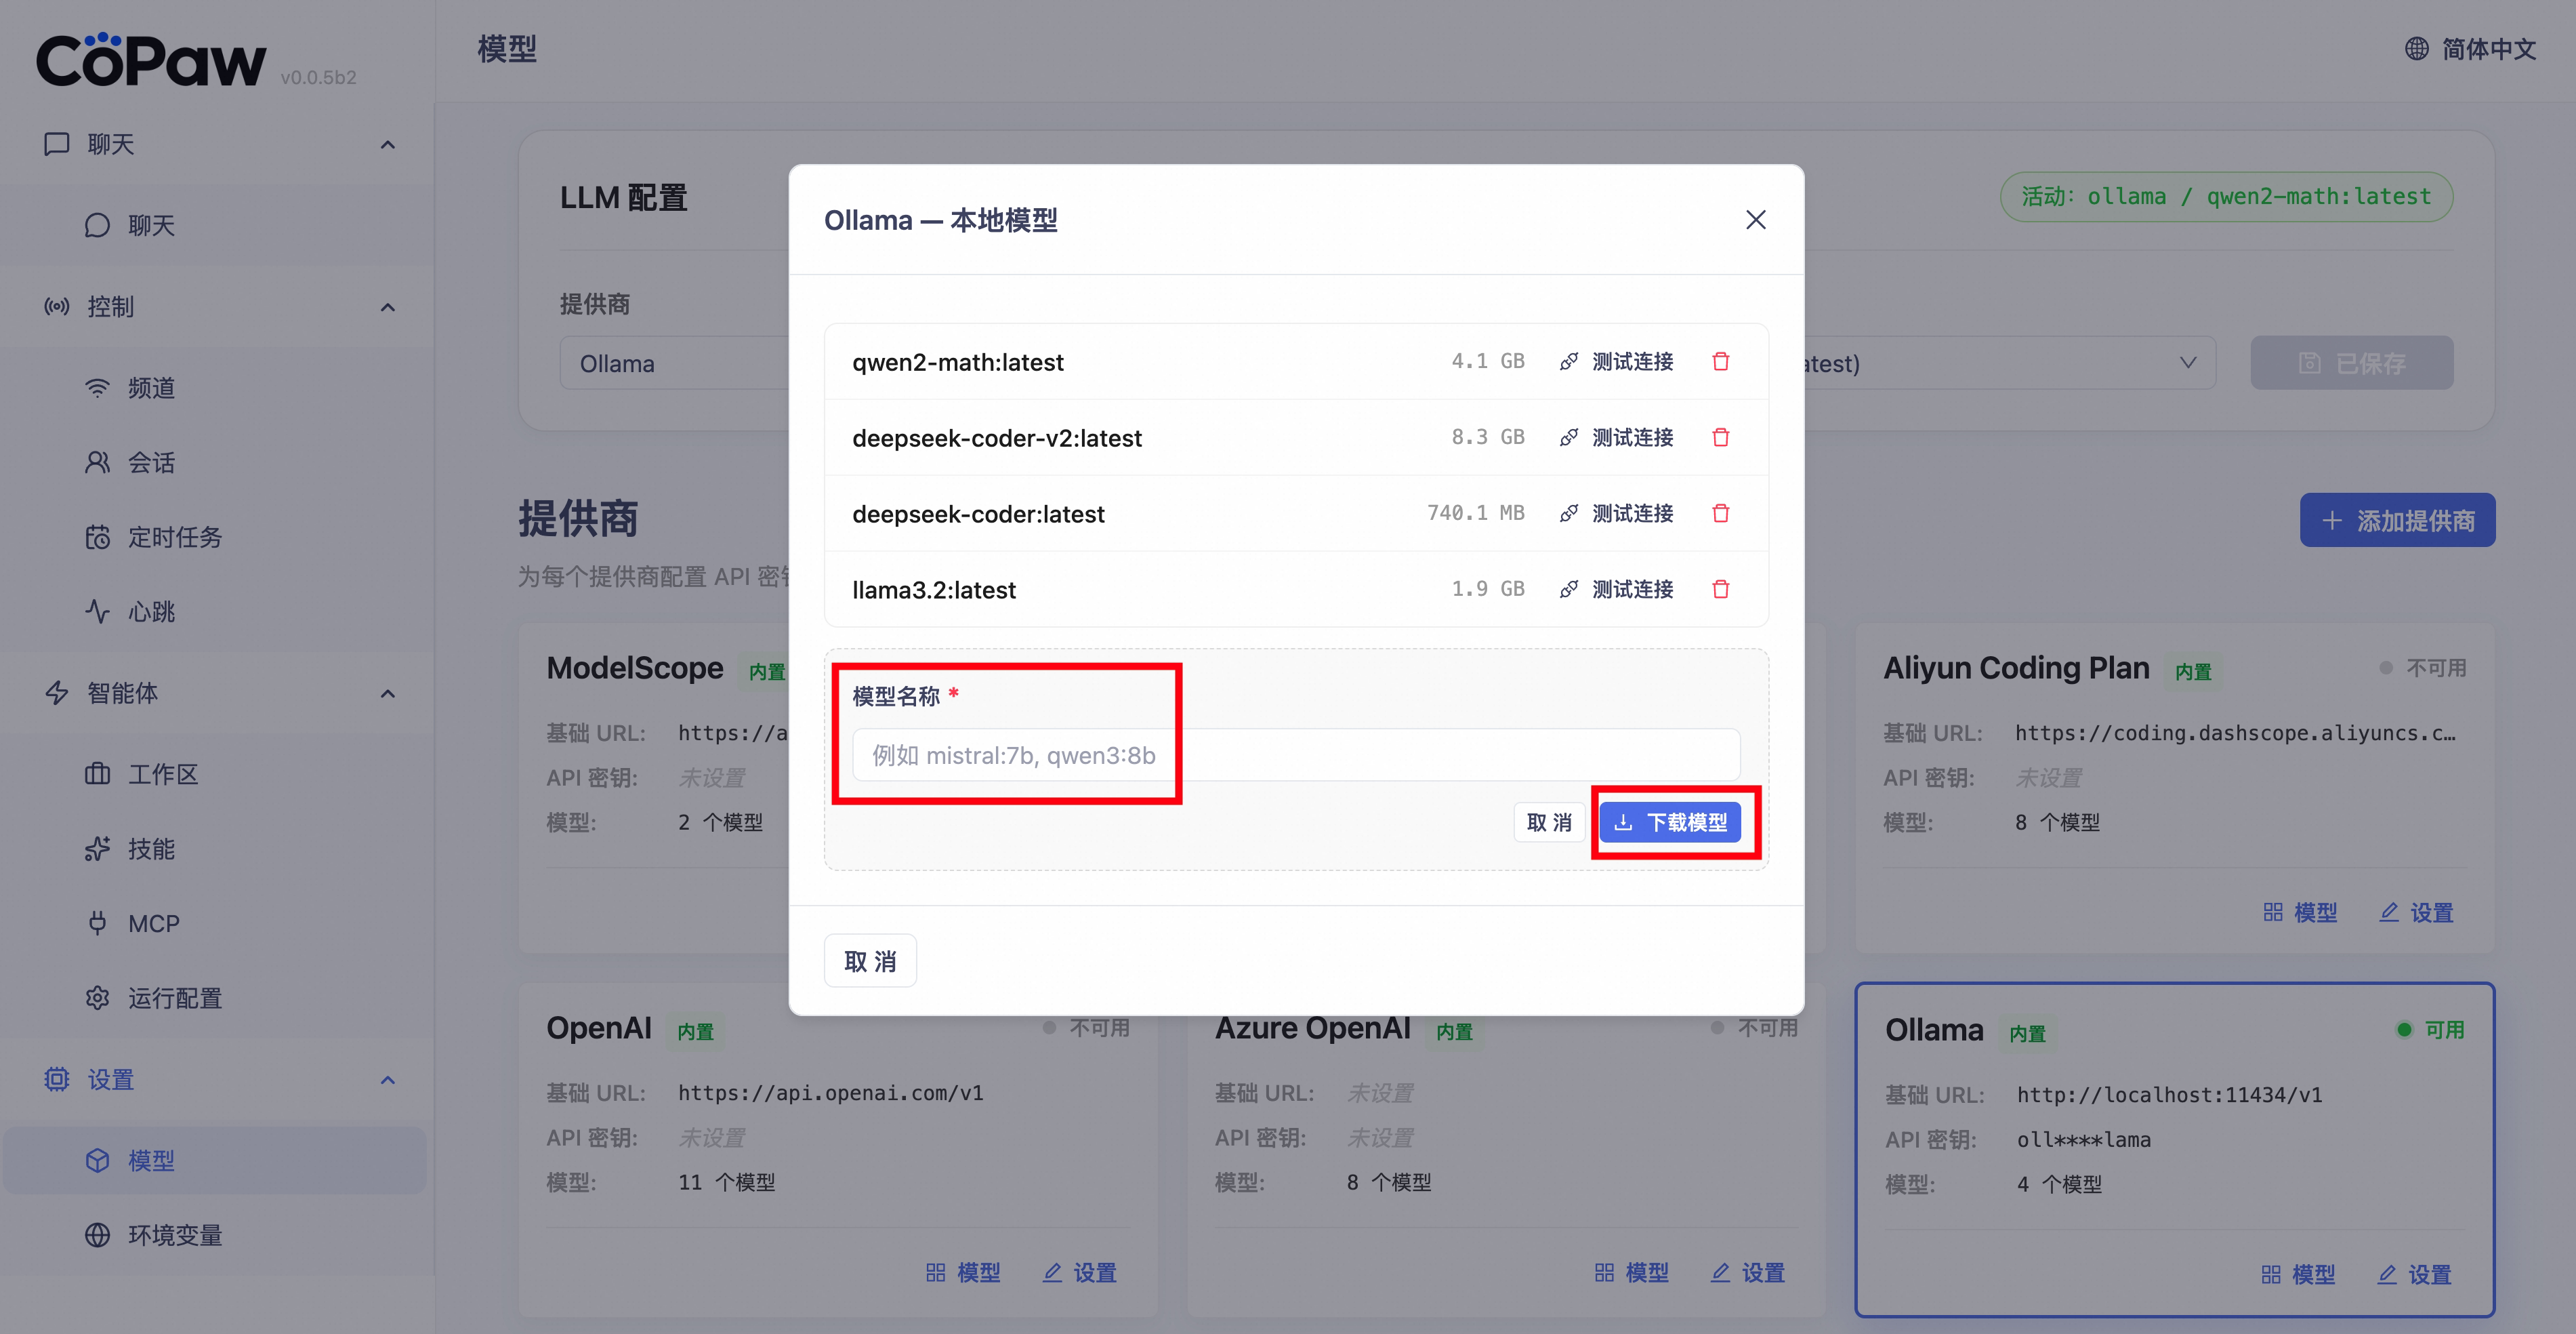This screenshot has height=1334, width=2576.
Task: Collapse the 聊天 sidebar section
Action: point(388,144)
